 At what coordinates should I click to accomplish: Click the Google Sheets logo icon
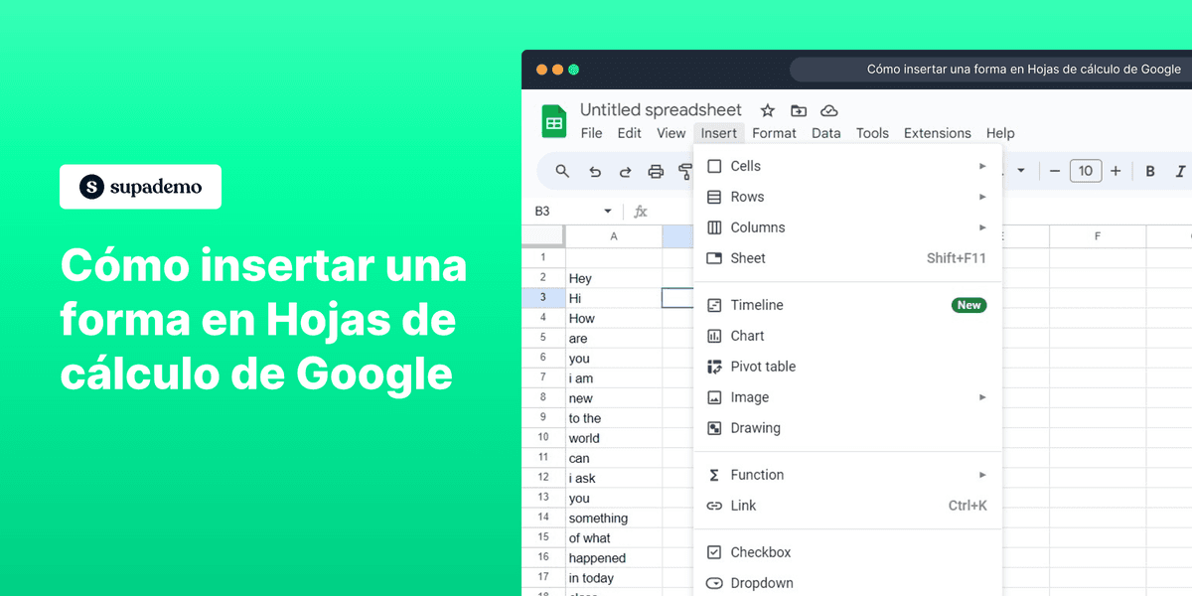coord(553,119)
